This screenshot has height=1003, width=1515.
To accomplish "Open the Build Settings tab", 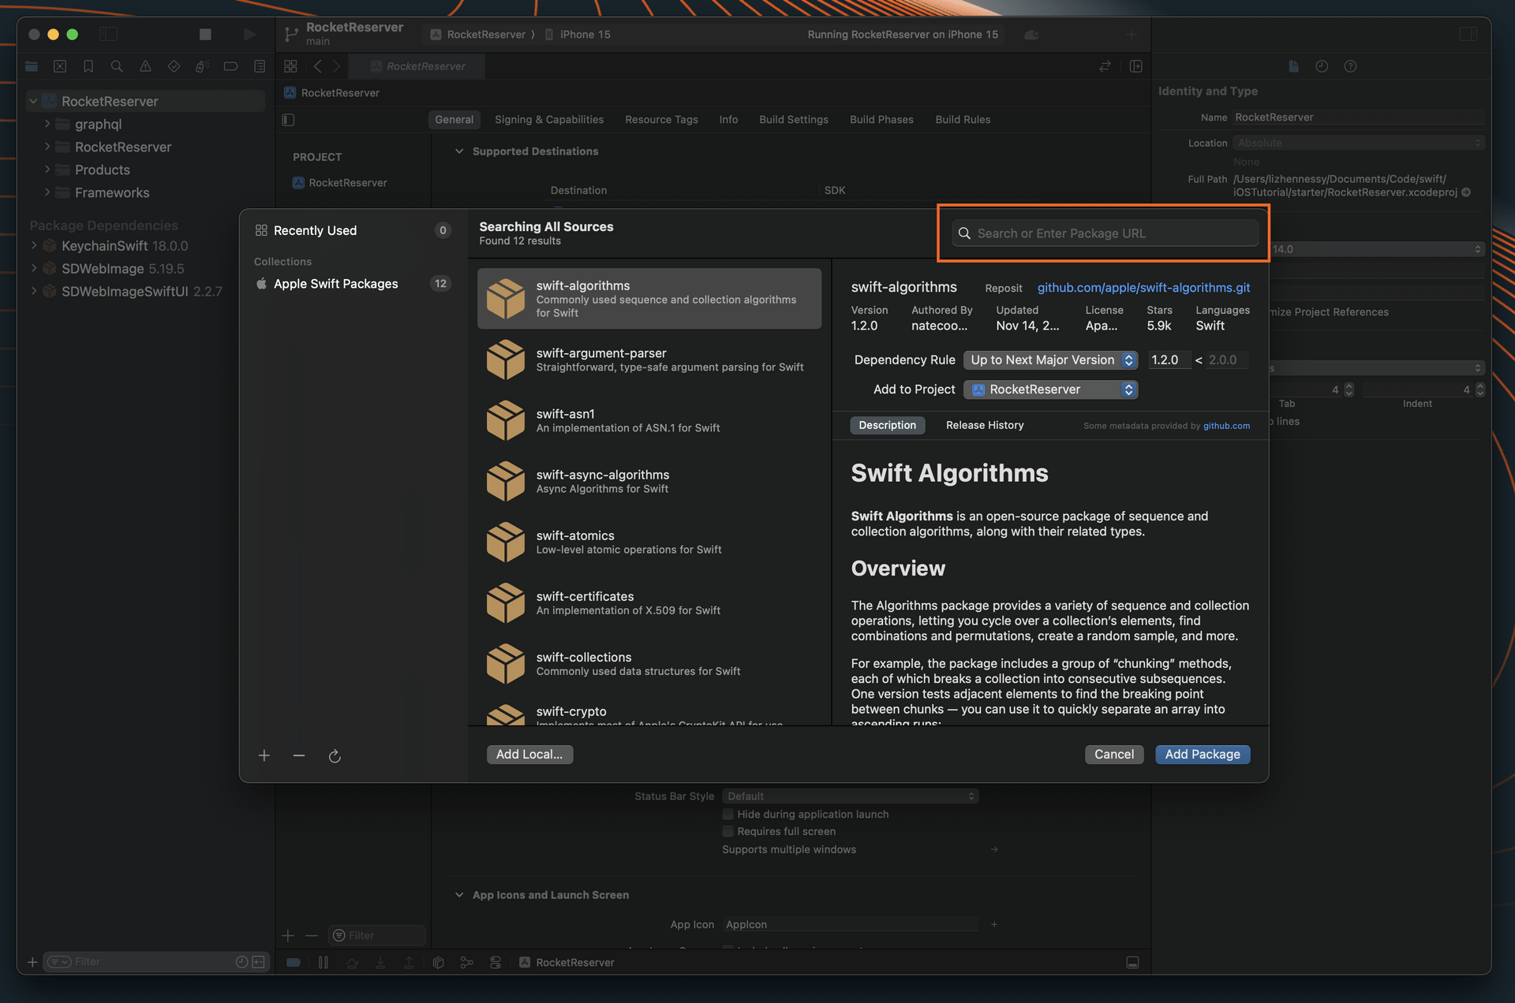I will (x=793, y=119).
